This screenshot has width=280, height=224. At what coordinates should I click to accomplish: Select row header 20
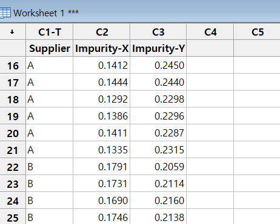click(x=13, y=133)
